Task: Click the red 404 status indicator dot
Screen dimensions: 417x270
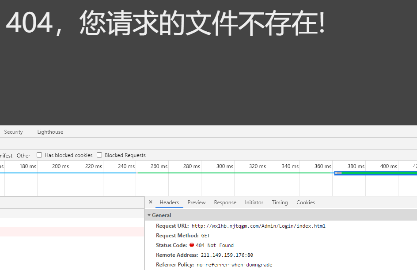Action: point(192,245)
